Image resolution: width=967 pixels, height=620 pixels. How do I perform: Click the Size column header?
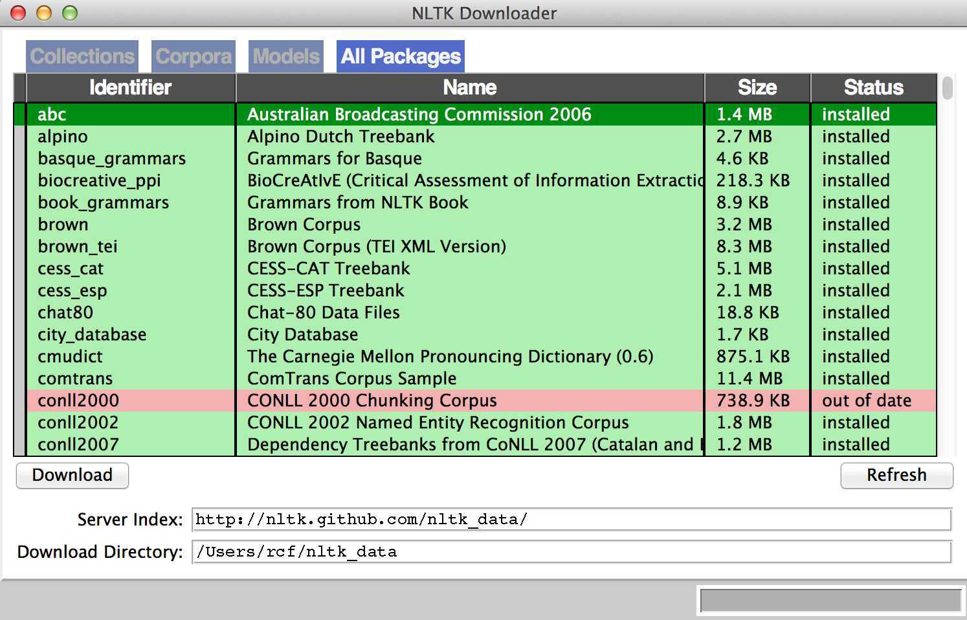[x=757, y=87]
